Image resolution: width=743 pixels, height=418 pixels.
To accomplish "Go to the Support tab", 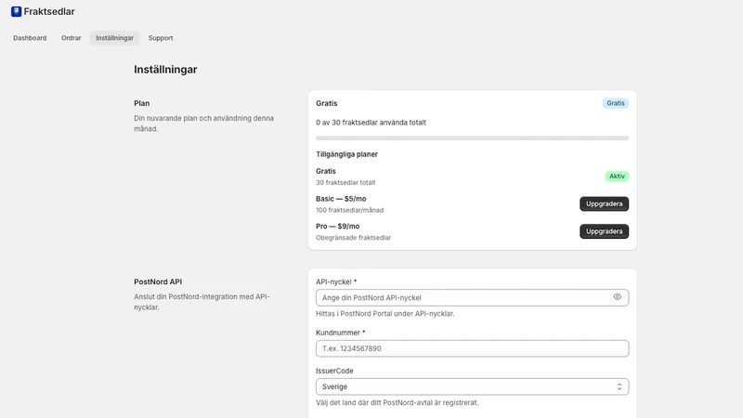I will click(x=161, y=38).
